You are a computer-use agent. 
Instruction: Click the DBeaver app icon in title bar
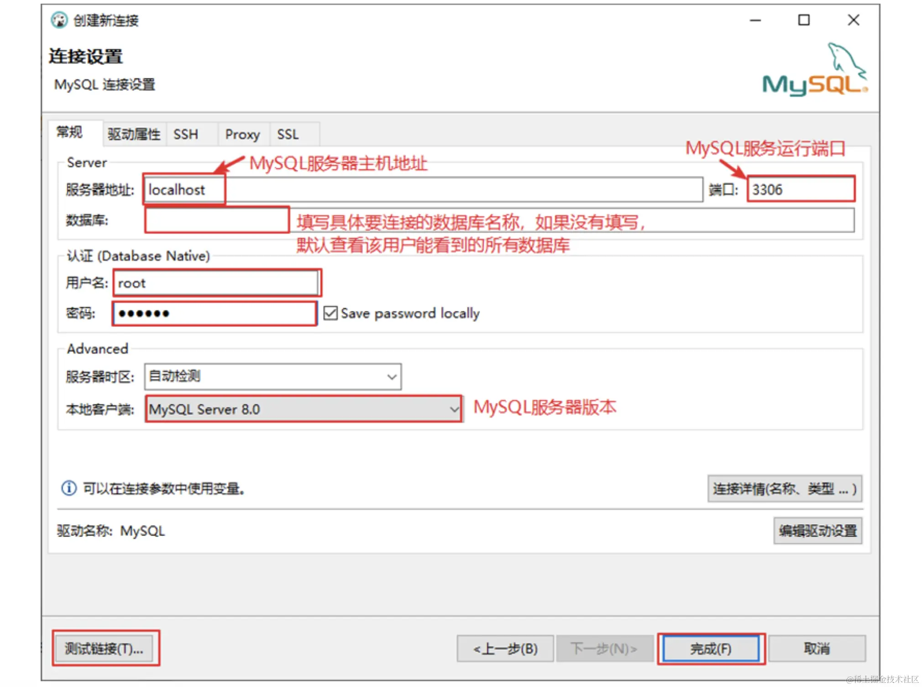point(59,20)
